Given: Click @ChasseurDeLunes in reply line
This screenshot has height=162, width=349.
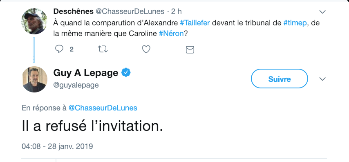Looking at the screenshot, I should [x=103, y=108].
